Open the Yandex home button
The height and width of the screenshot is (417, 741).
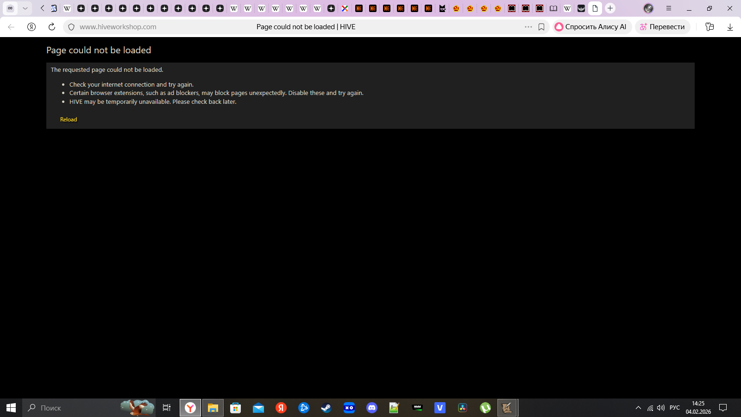point(31,27)
